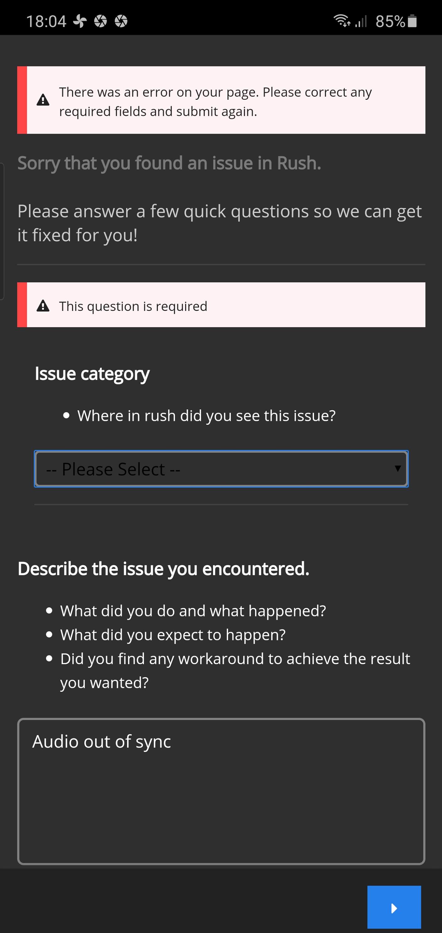Click the "Describe the issue you encountered." heading
Screen dimensions: 442x933
pos(163,569)
